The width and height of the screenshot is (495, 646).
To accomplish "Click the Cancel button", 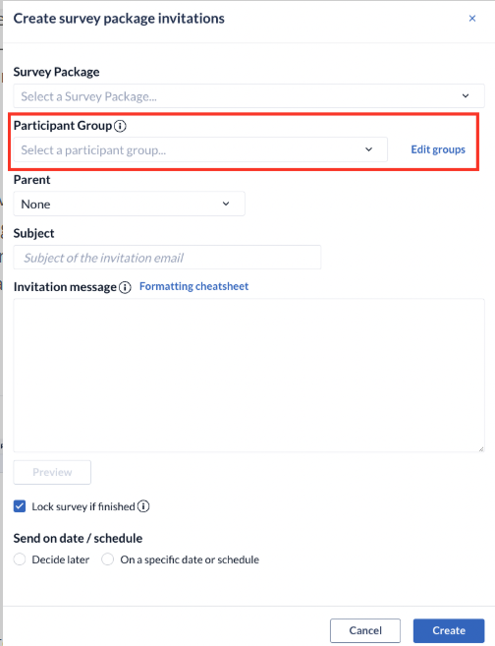I will 365,630.
